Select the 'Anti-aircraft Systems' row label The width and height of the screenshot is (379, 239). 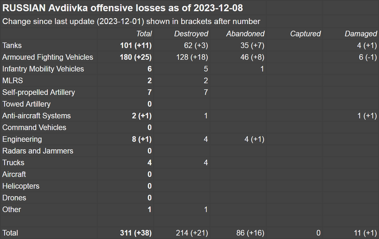36,116
